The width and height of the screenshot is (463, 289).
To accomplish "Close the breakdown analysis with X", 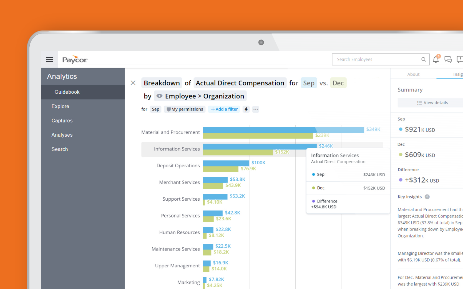I will [x=133, y=83].
